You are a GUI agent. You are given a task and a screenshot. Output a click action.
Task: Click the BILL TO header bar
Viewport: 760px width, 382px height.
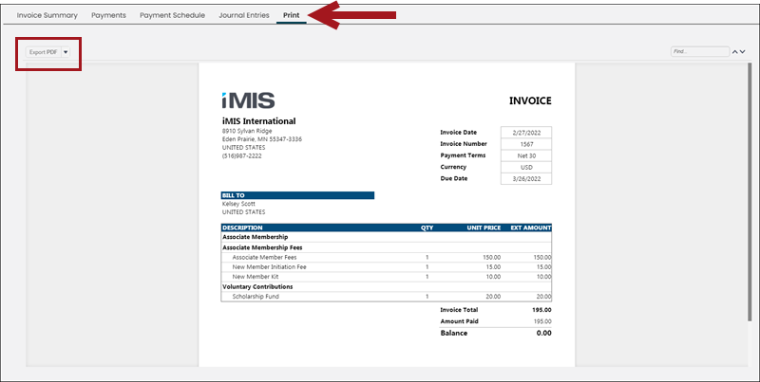[297, 195]
